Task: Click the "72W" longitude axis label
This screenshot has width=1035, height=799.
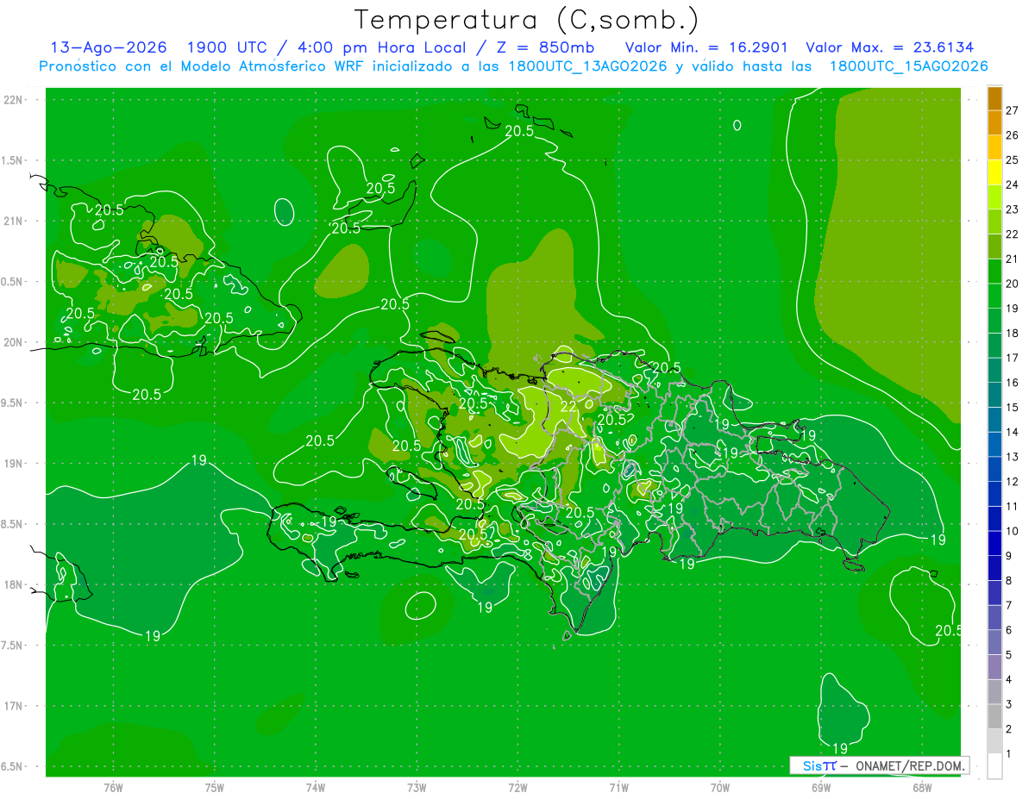Action: pyautogui.click(x=517, y=787)
